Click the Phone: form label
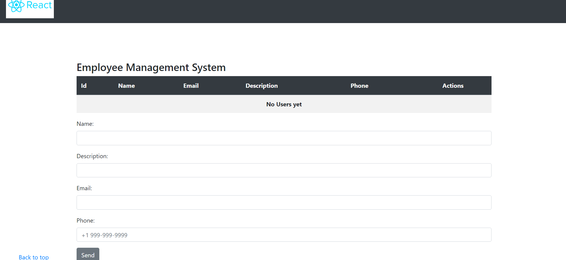Screen dimensions: 566x260 (x=86, y=220)
